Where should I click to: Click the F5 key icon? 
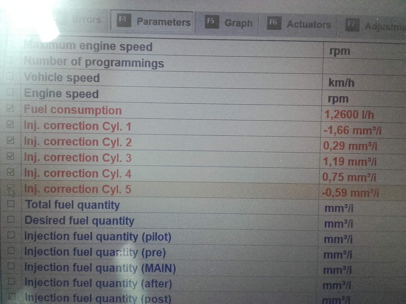tap(211, 22)
